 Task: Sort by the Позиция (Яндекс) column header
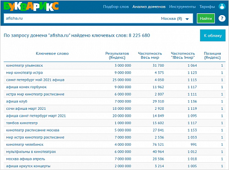tap(213, 56)
